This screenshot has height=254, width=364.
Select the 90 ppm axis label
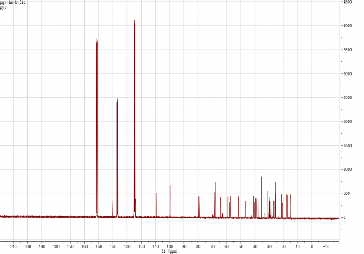click(x=184, y=247)
